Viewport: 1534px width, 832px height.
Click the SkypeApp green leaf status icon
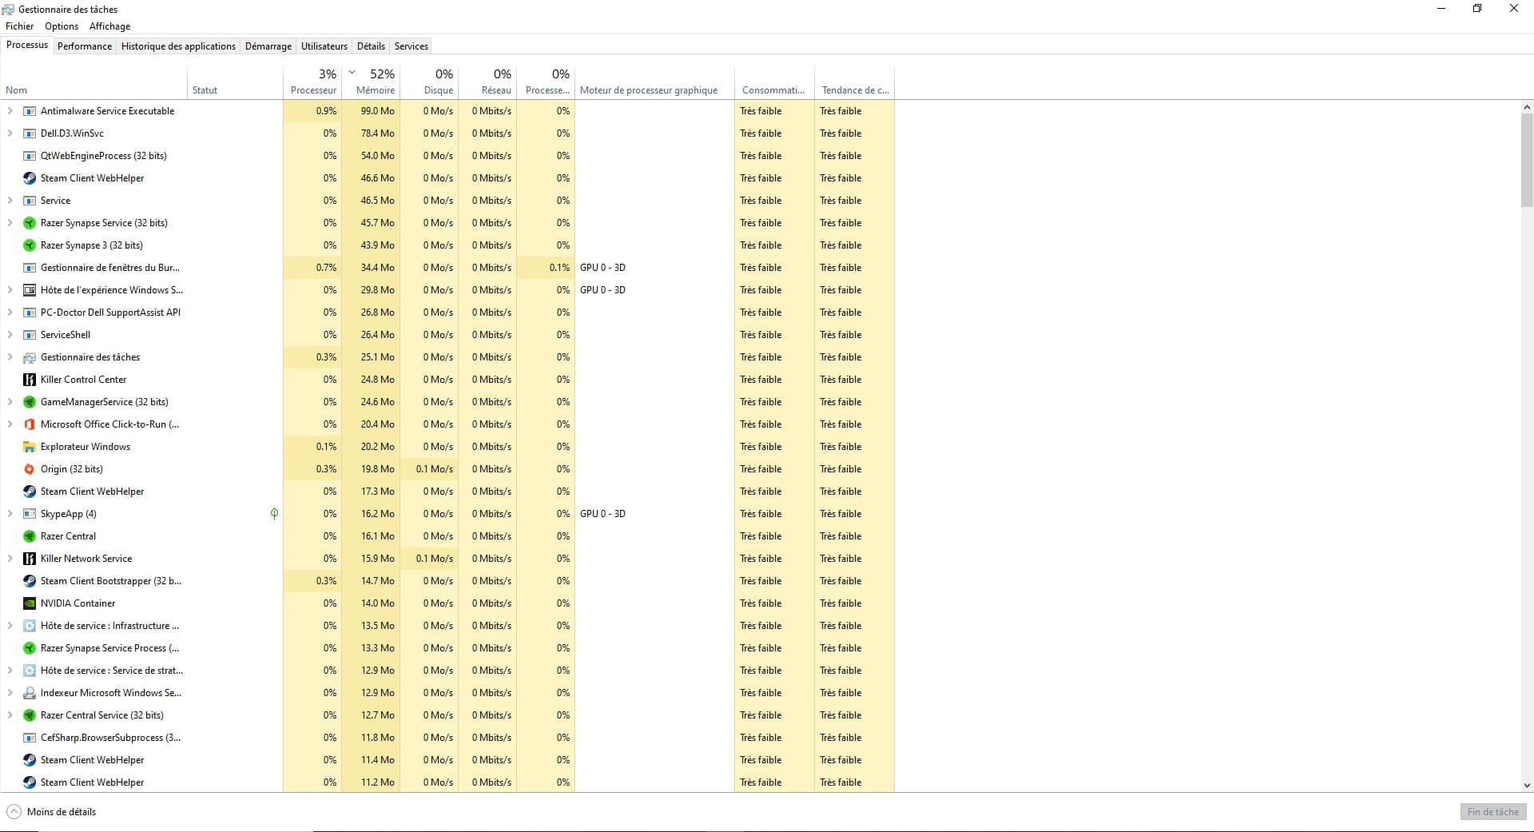tap(274, 514)
